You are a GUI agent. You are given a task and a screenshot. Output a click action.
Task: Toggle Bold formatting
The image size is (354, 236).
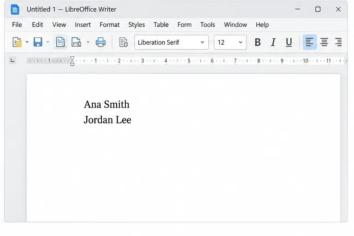[258, 42]
